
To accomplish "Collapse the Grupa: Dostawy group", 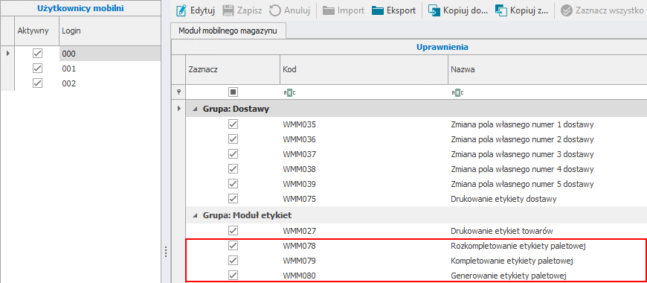I will [x=194, y=109].
